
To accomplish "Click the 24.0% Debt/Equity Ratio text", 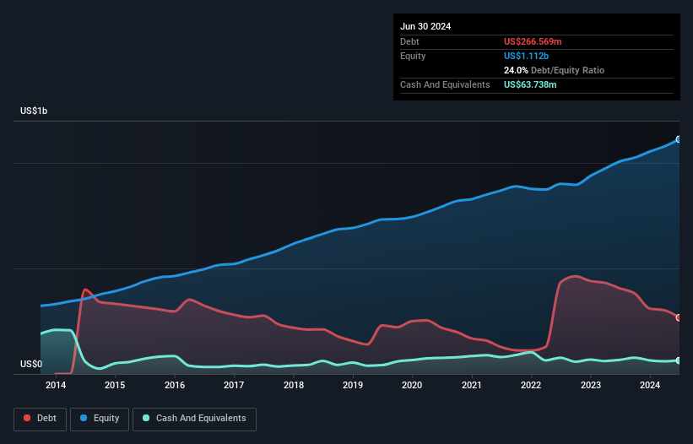I will 554,70.
